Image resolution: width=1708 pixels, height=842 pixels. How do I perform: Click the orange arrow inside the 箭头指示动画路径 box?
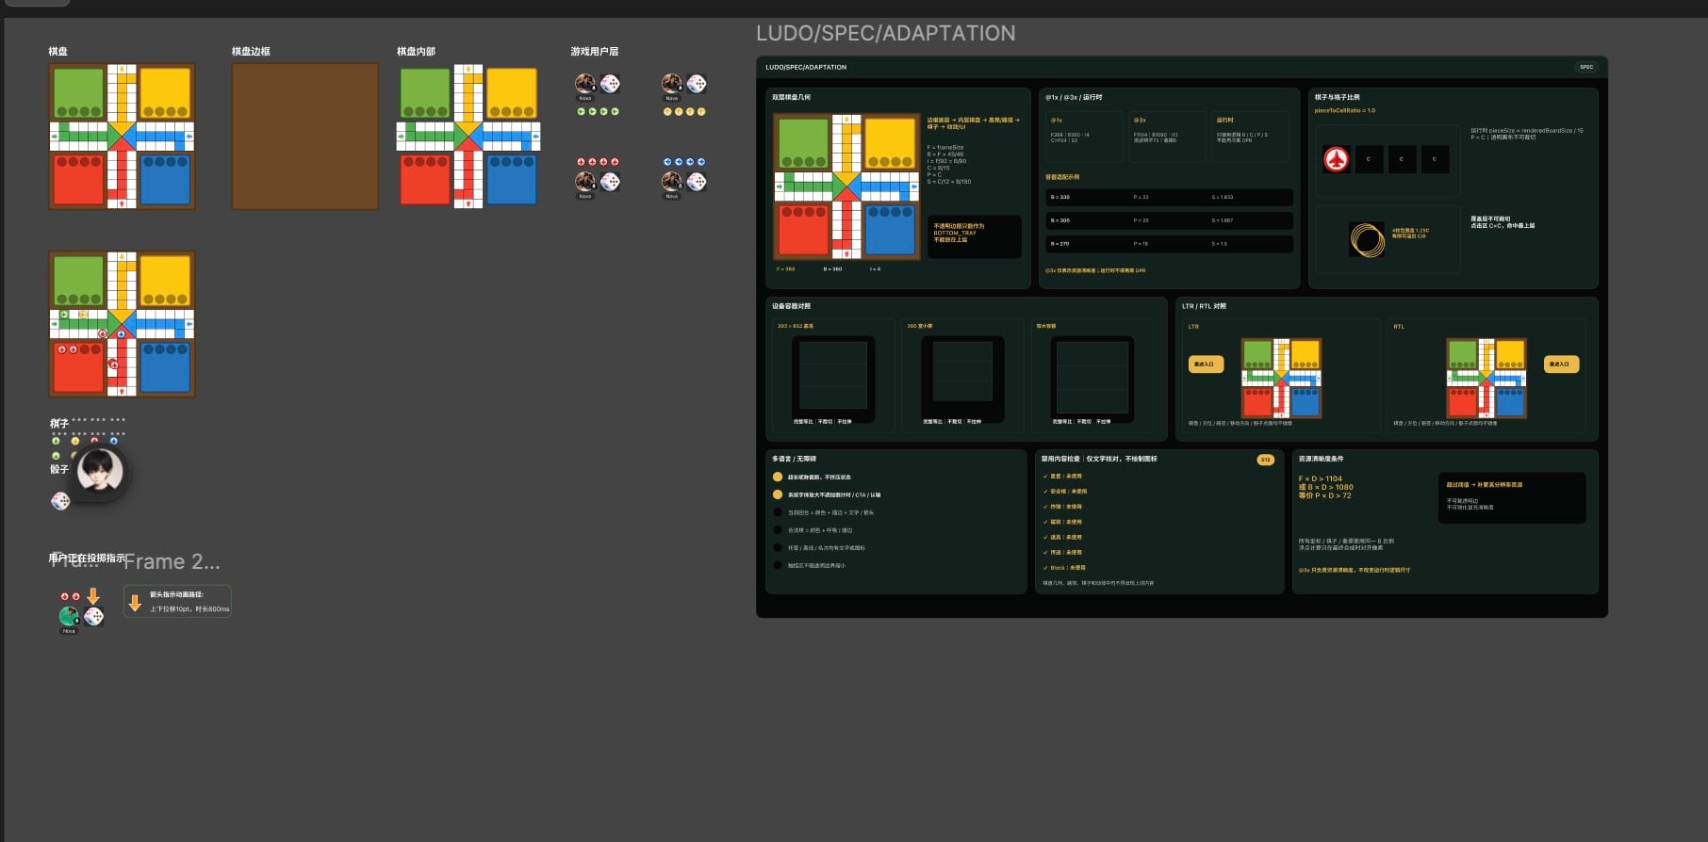135,602
